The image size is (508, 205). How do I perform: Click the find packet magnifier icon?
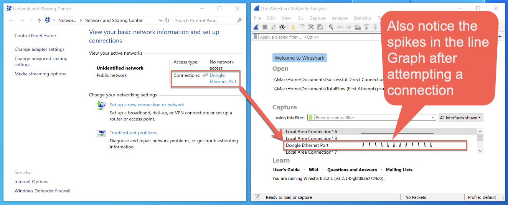[331, 27]
